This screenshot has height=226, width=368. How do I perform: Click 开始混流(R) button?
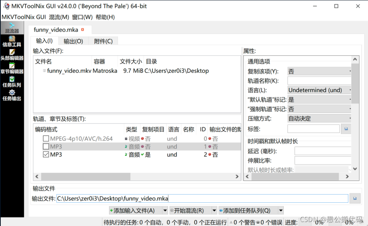[190, 211]
